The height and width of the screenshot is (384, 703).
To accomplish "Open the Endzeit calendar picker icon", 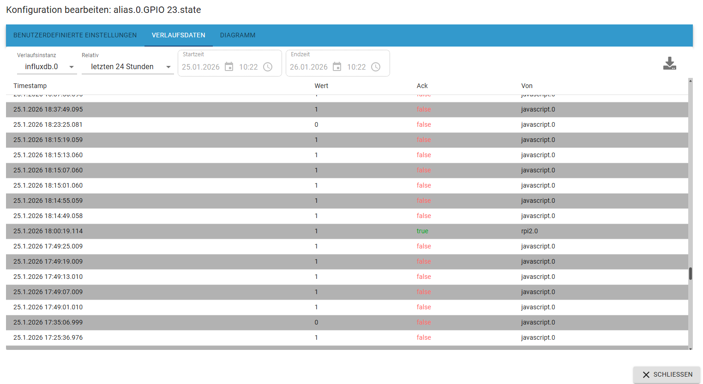I will pos(337,67).
